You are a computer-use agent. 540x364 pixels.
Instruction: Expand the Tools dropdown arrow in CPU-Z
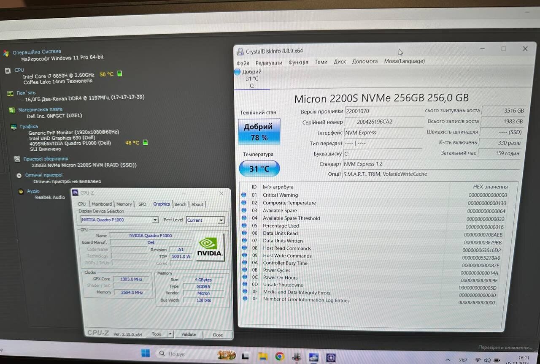pyautogui.click(x=170, y=334)
